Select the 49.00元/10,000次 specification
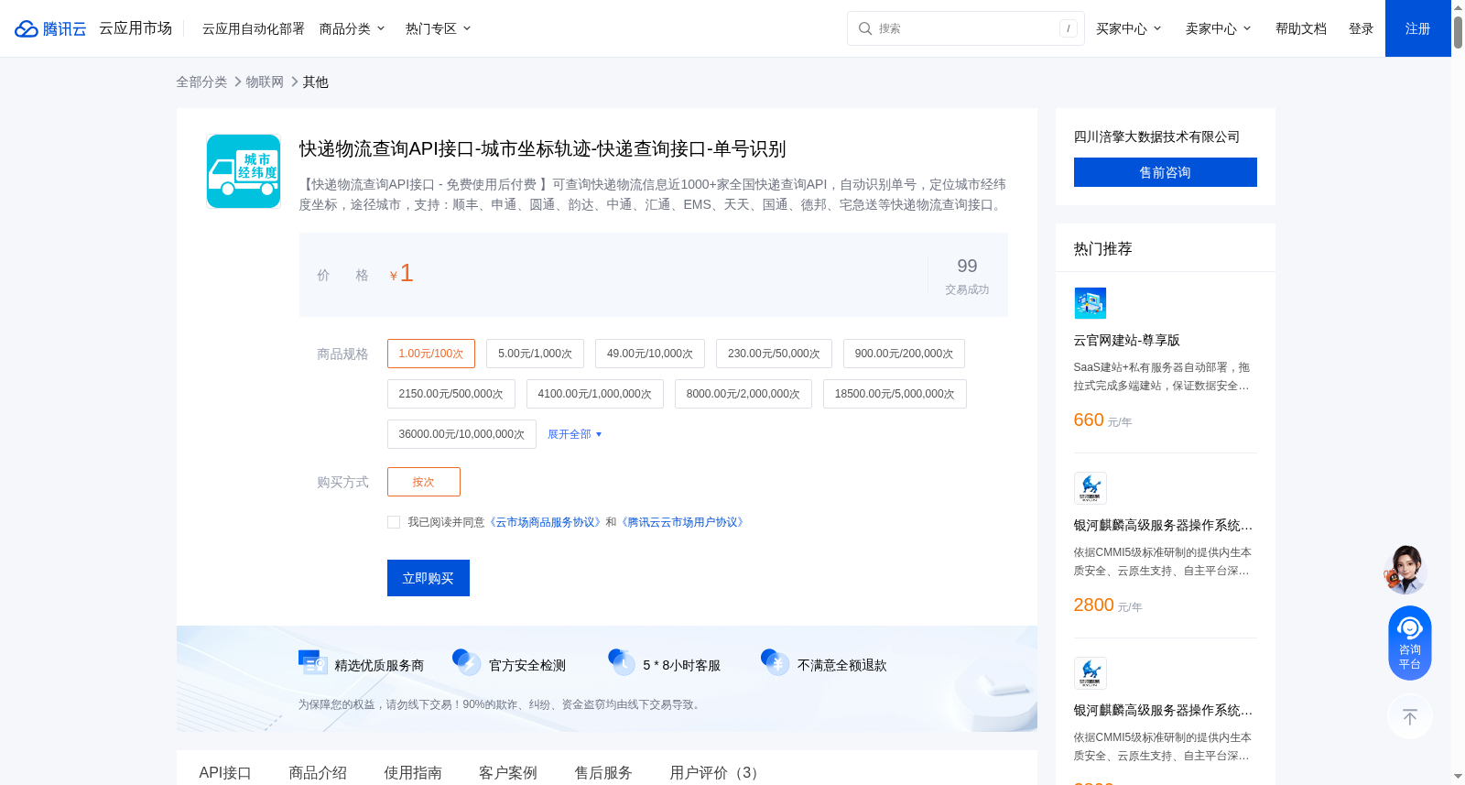1465x785 pixels. (650, 354)
